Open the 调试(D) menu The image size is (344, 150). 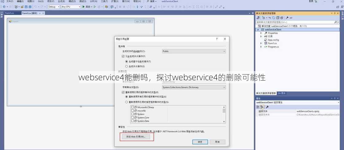click(x=72, y=1)
